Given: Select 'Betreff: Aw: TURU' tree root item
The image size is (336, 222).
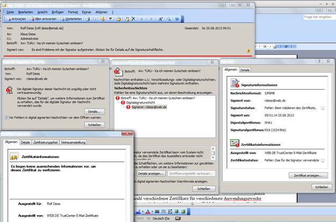Looking at the screenshot, I should 158,98.
